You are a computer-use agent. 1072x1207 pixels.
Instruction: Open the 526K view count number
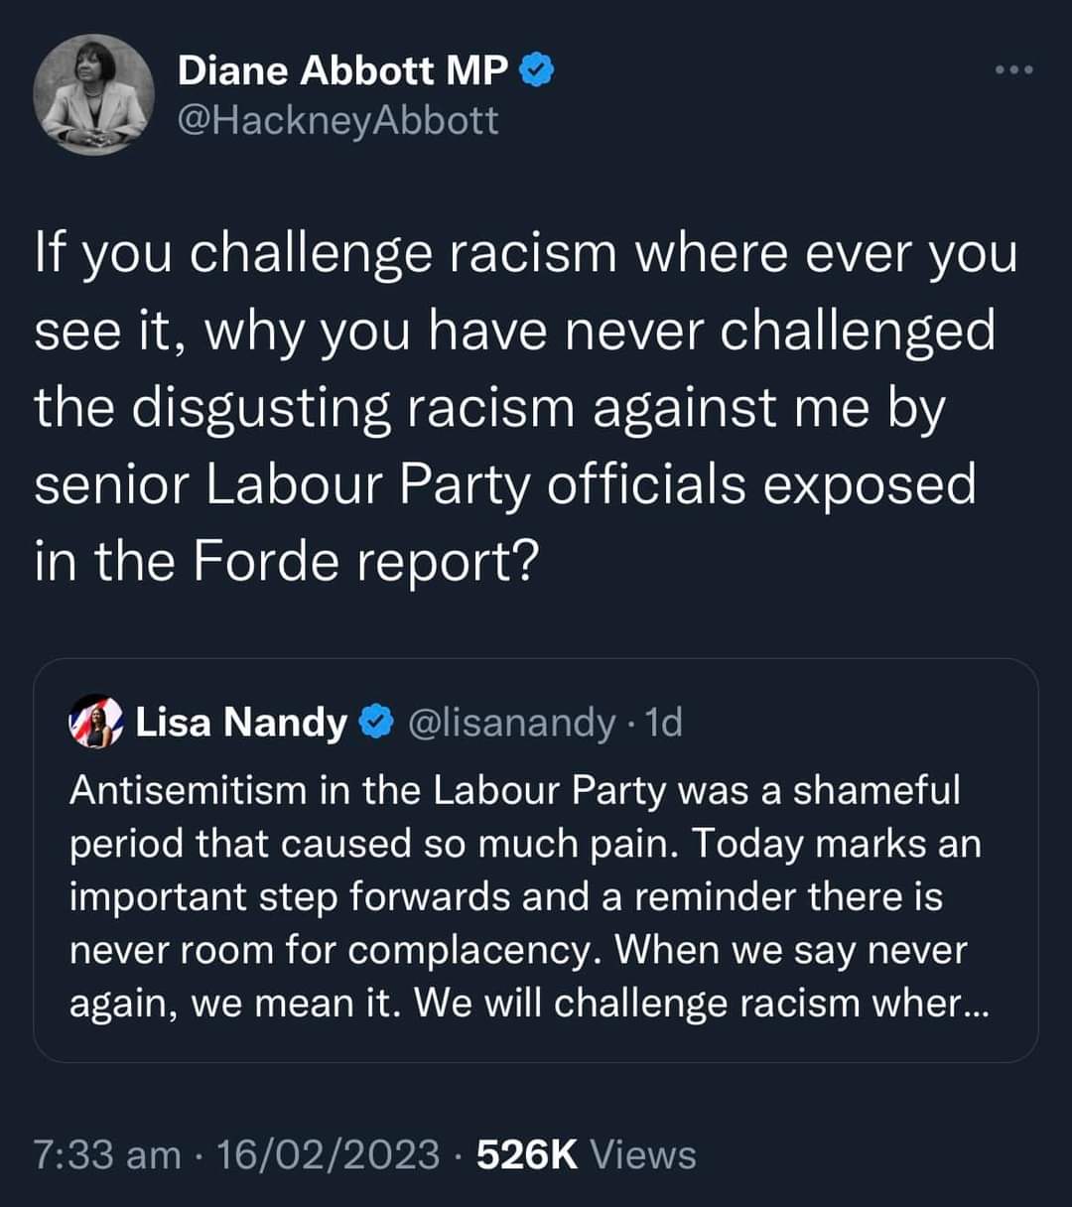(x=527, y=1154)
